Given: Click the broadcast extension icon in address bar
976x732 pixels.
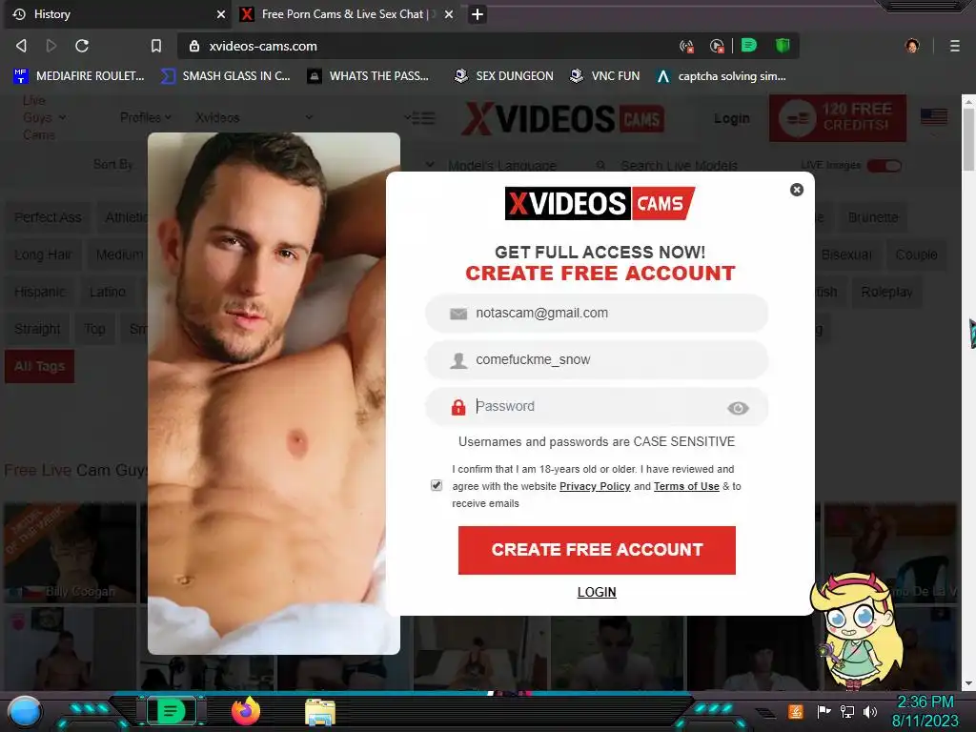Looking at the screenshot, I should pyautogui.click(x=686, y=46).
